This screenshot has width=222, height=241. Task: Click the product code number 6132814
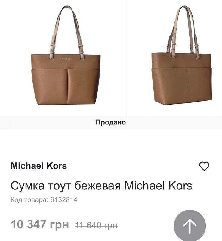(64, 200)
